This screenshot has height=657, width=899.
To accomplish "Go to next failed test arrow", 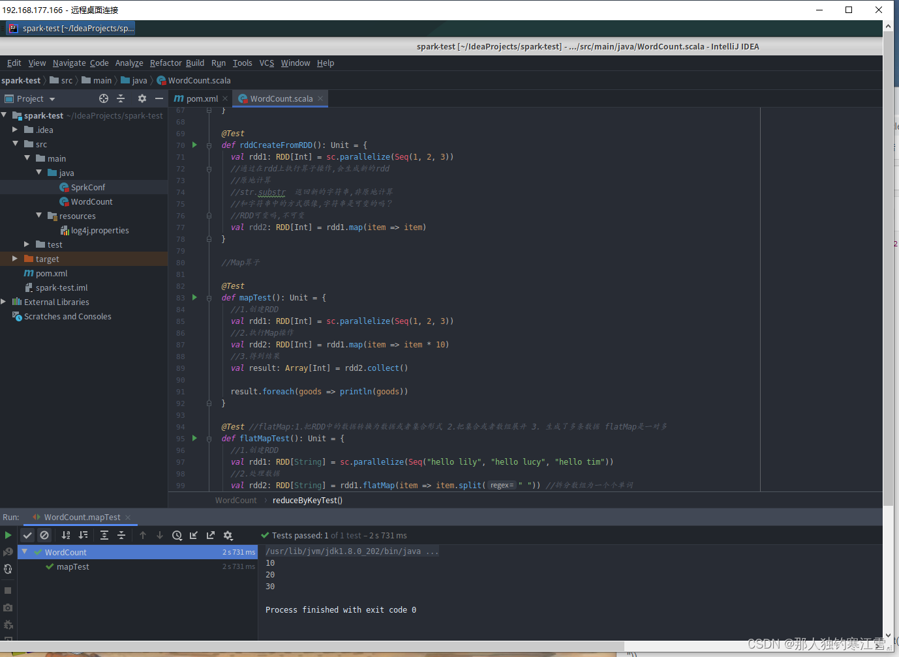I will [x=160, y=535].
